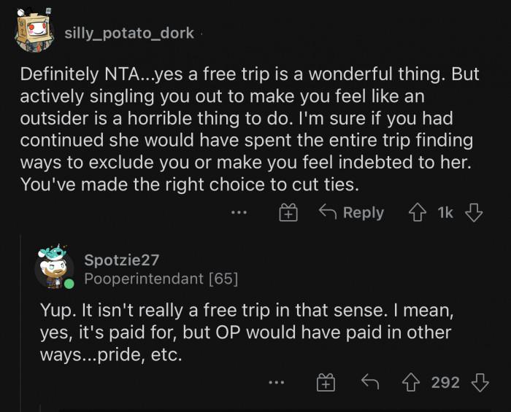Give award to silly_potato_dork's comment
This screenshot has width=511, height=412.
[288, 213]
